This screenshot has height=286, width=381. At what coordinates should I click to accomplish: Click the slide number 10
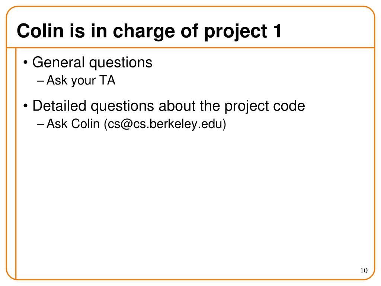[x=364, y=270]
